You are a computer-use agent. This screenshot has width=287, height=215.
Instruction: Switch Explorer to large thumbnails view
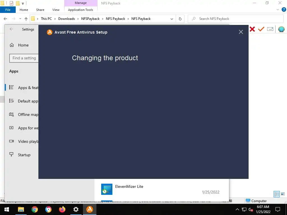283,194
